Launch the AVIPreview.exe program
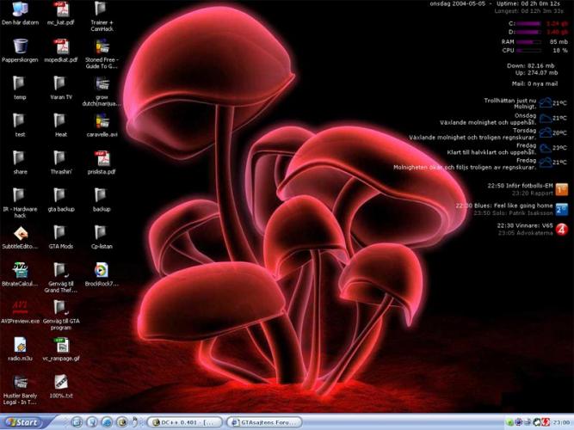Screen dimensions: 574x430 [19, 306]
